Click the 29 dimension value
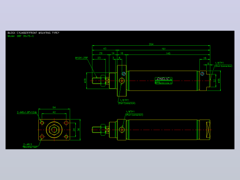Image resolution: width=240 pixels, height=180 pixels. 101,53
